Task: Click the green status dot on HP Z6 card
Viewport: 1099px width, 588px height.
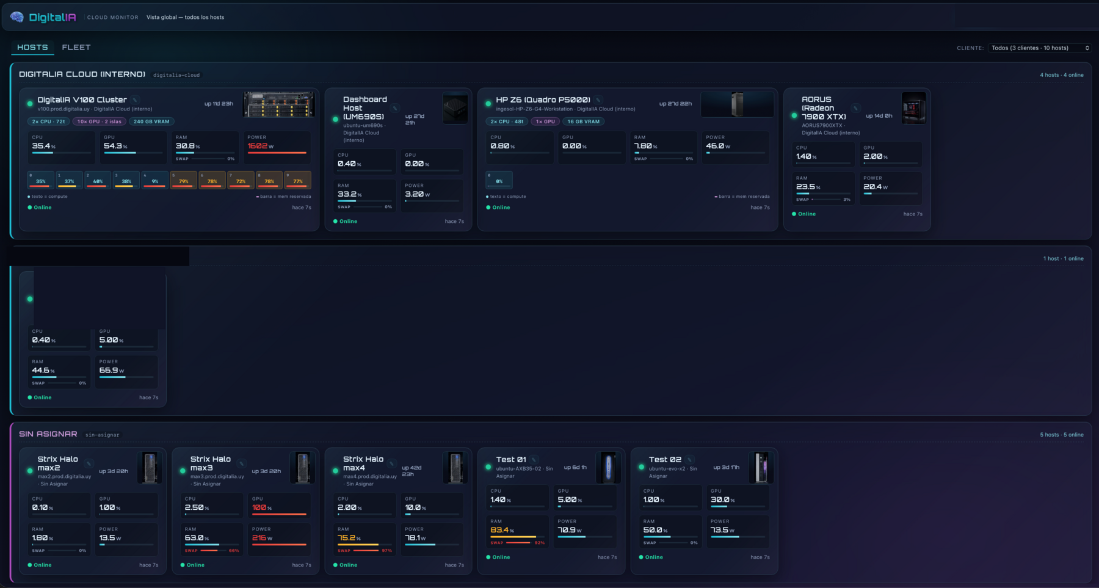Action: [x=488, y=104]
